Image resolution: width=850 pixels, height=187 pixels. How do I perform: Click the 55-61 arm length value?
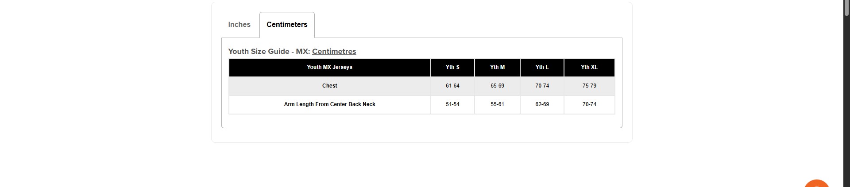(x=497, y=104)
